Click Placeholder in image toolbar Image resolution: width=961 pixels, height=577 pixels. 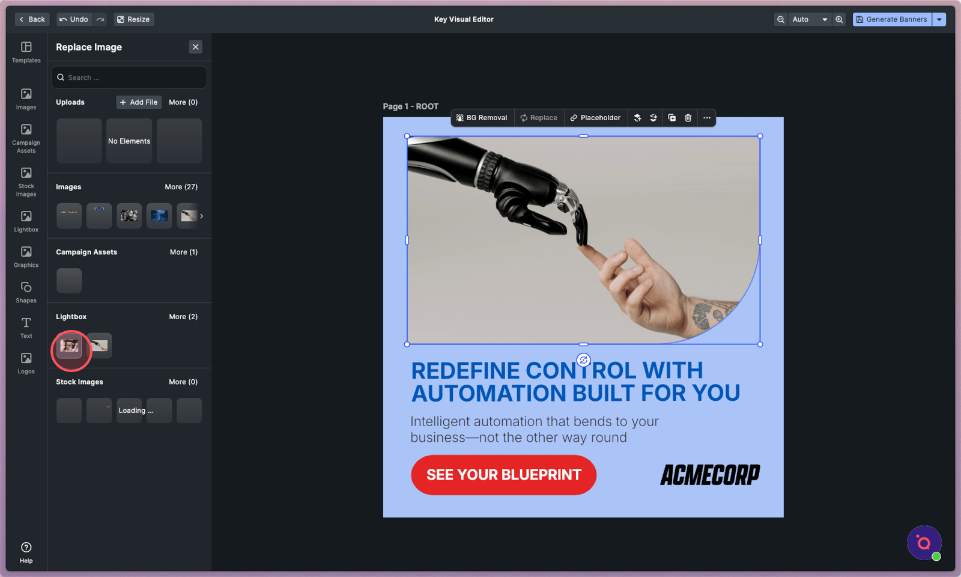(x=595, y=118)
